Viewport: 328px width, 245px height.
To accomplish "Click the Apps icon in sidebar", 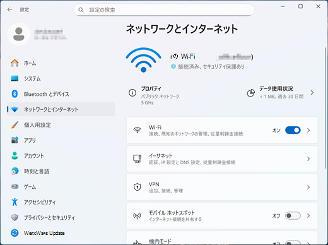I will coord(15,140).
